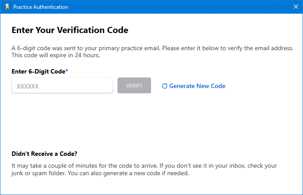This screenshot has width=303, height=195.
Task: Focus the 6-digit code input field
Action: point(62,86)
